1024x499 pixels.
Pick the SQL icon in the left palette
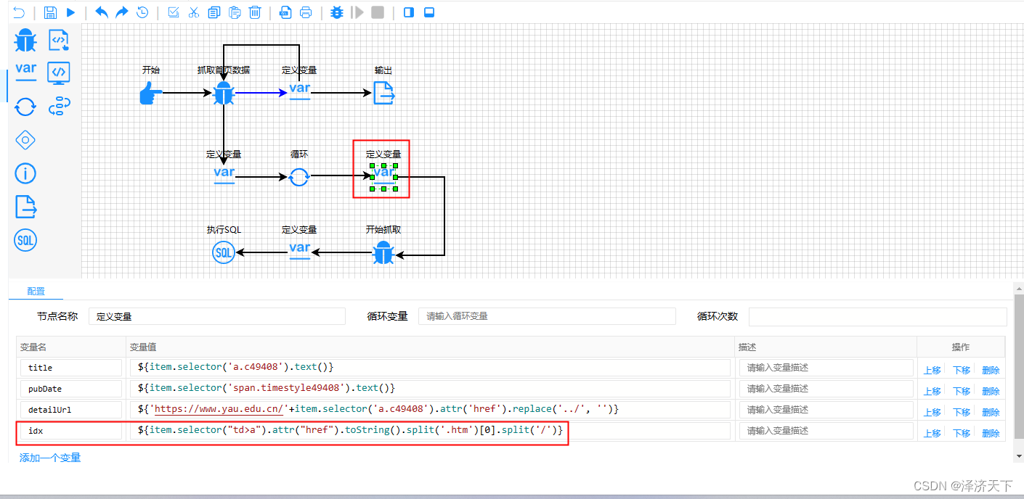[25, 240]
